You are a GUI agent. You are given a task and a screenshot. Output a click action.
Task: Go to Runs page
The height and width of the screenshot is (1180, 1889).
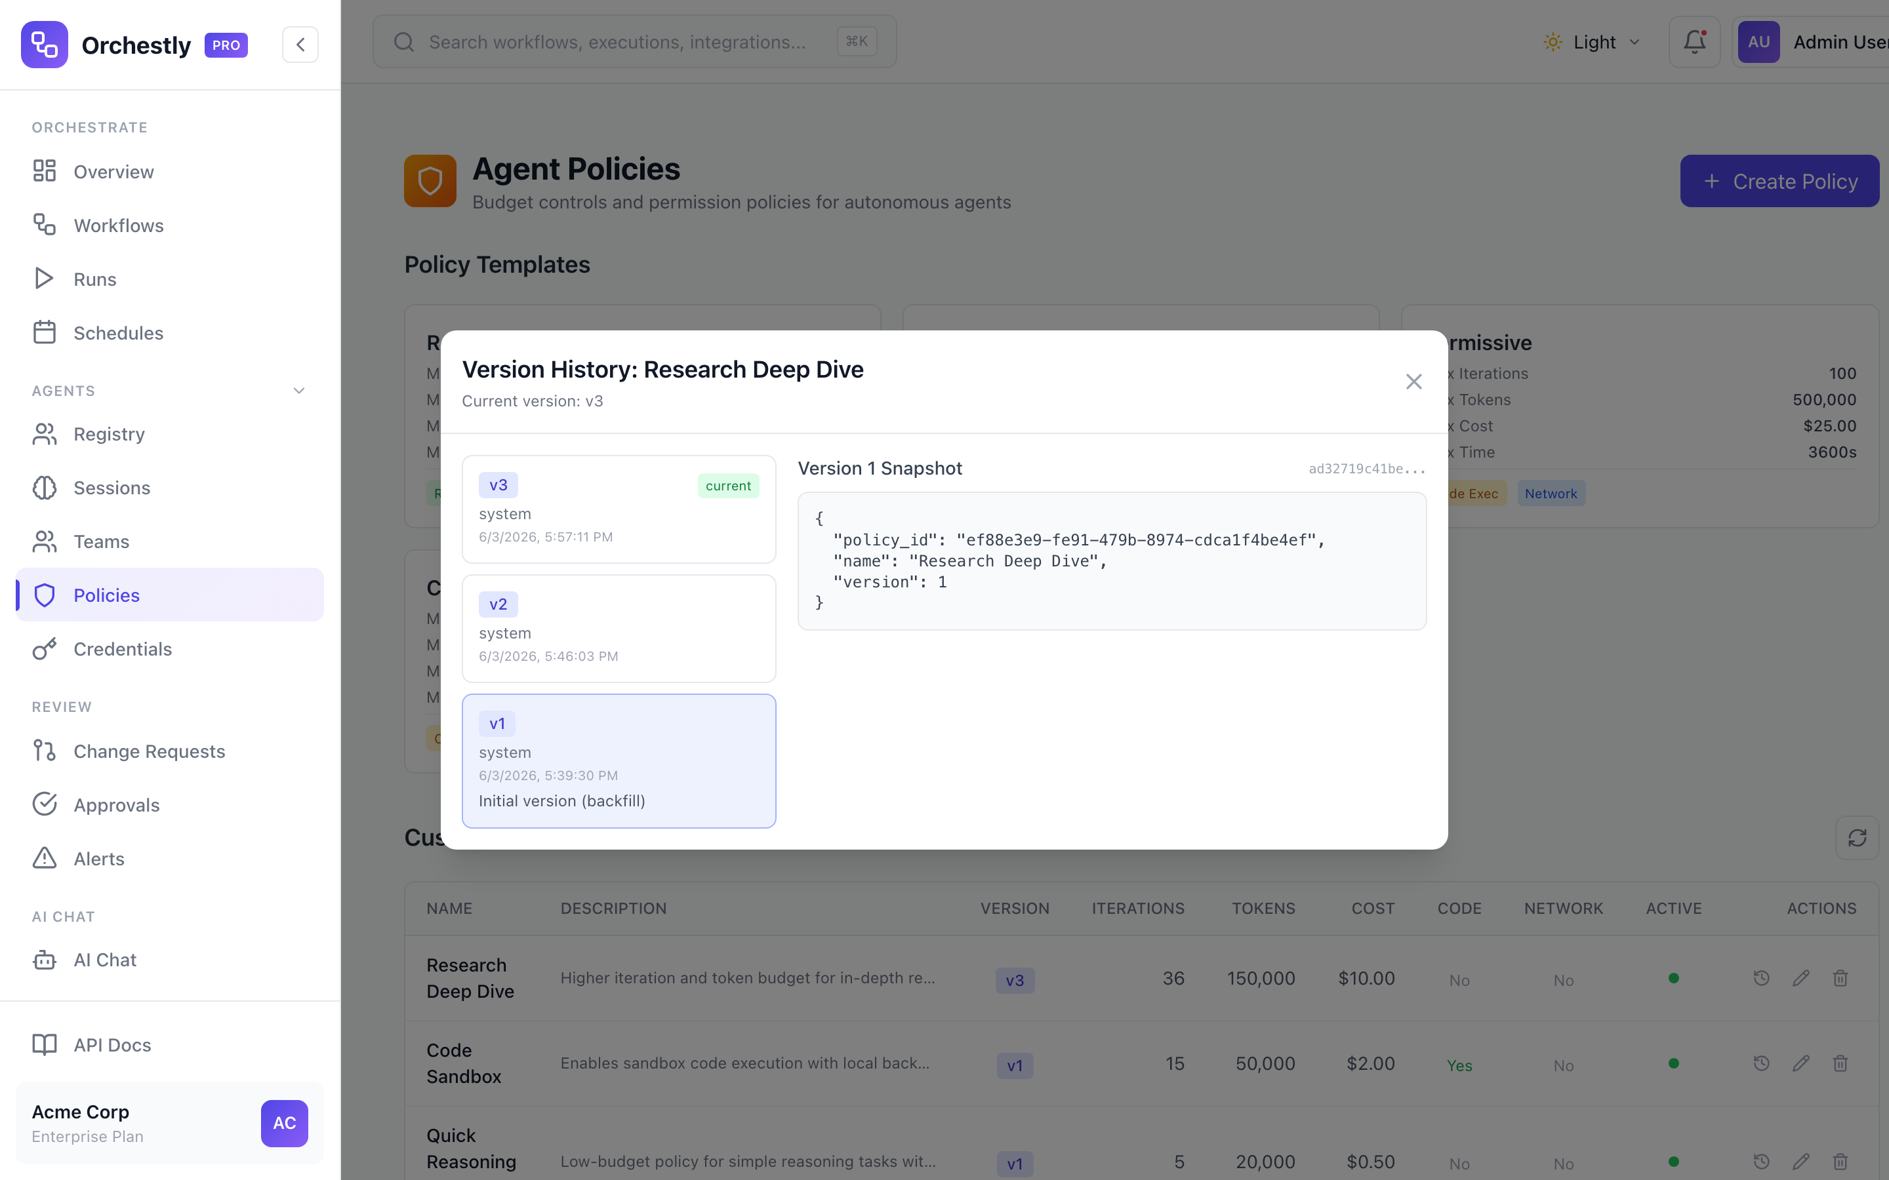(169, 279)
